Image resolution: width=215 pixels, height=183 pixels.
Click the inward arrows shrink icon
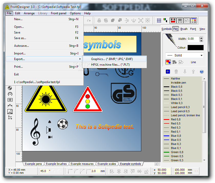pos(148,20)
